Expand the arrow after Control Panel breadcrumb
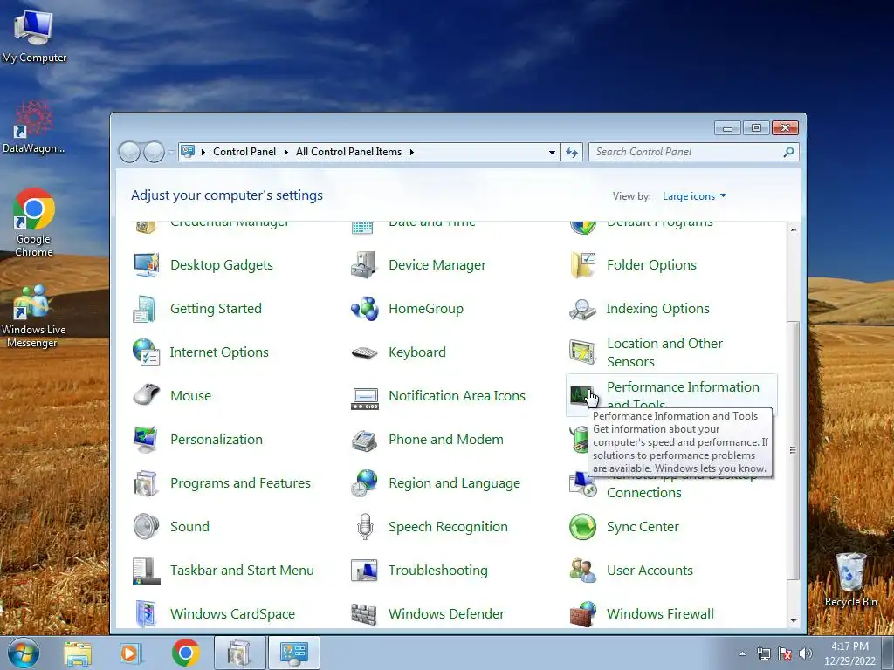894x670 pixels. (x=285, y=152)
